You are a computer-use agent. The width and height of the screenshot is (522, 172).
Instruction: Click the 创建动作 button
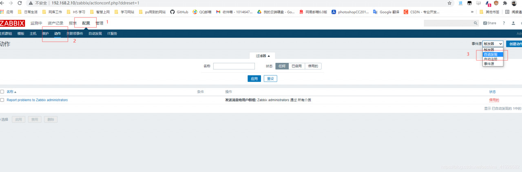click(514, 44)
